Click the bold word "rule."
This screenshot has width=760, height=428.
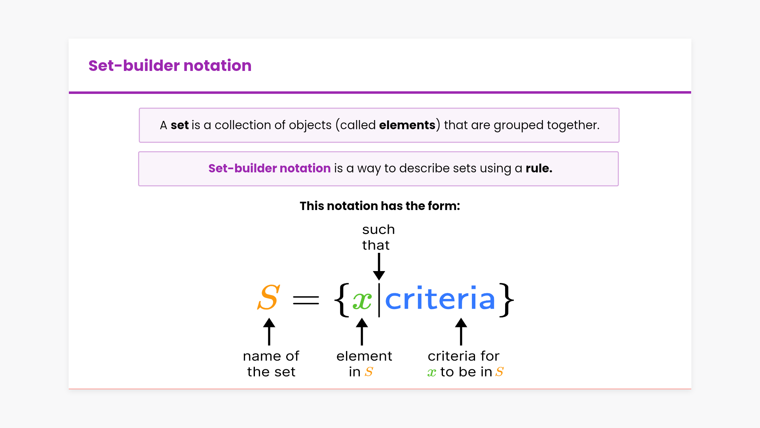539,168
